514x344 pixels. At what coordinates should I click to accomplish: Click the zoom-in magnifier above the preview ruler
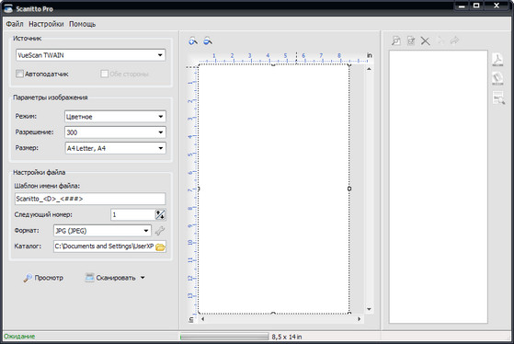coord(193,41)
